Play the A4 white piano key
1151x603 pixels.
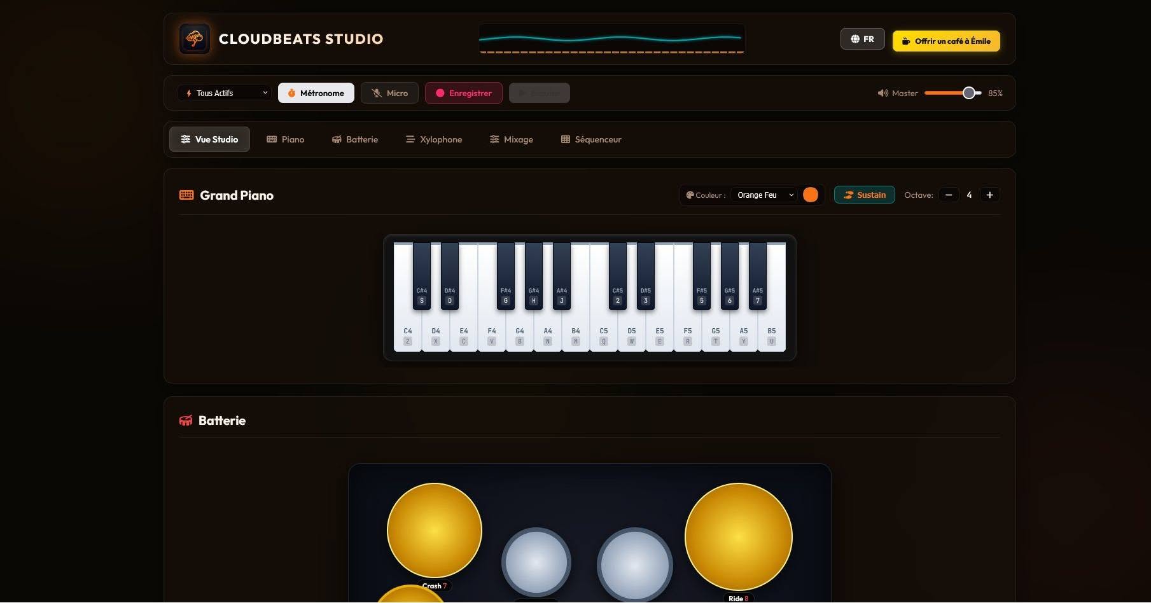click(548, 331)
